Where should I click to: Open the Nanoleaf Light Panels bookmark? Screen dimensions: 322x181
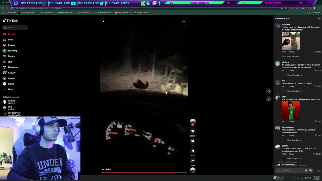tap(27, 12)
